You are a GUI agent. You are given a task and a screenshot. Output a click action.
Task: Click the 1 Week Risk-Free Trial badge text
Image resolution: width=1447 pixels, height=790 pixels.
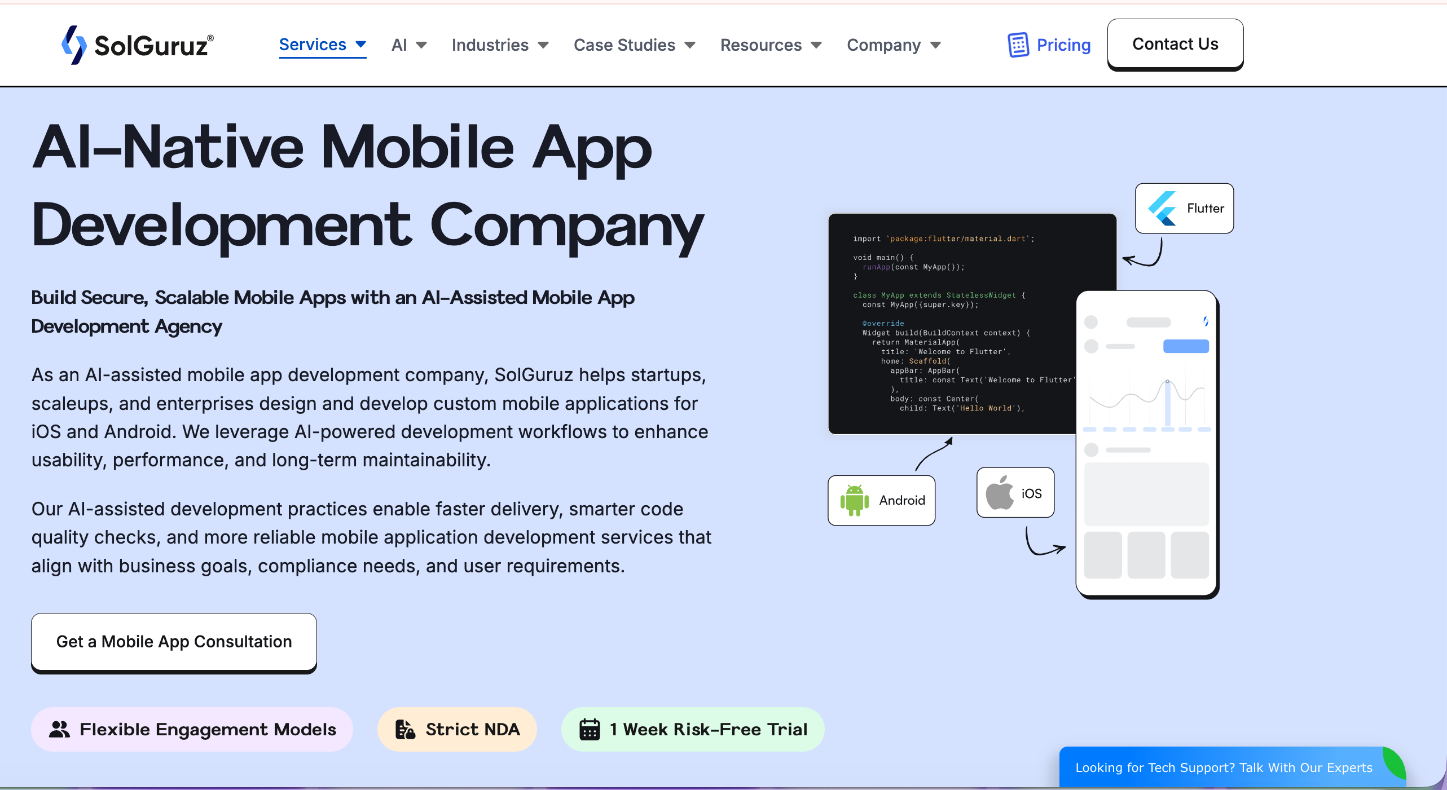click(x=709, y=729)
